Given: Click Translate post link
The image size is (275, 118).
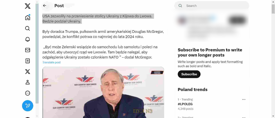Looking at the screenshot, I should (52, 62).
